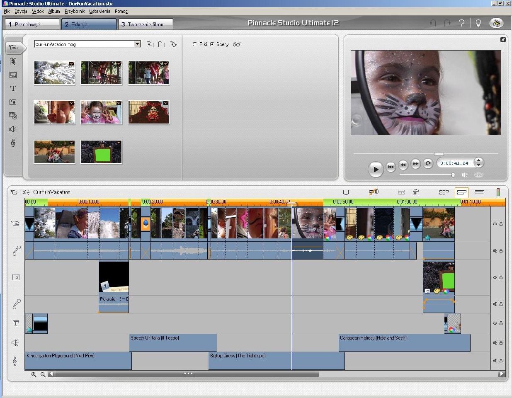The image size is (512, 398).
Task: Open the Album menu
Action: 54,11
